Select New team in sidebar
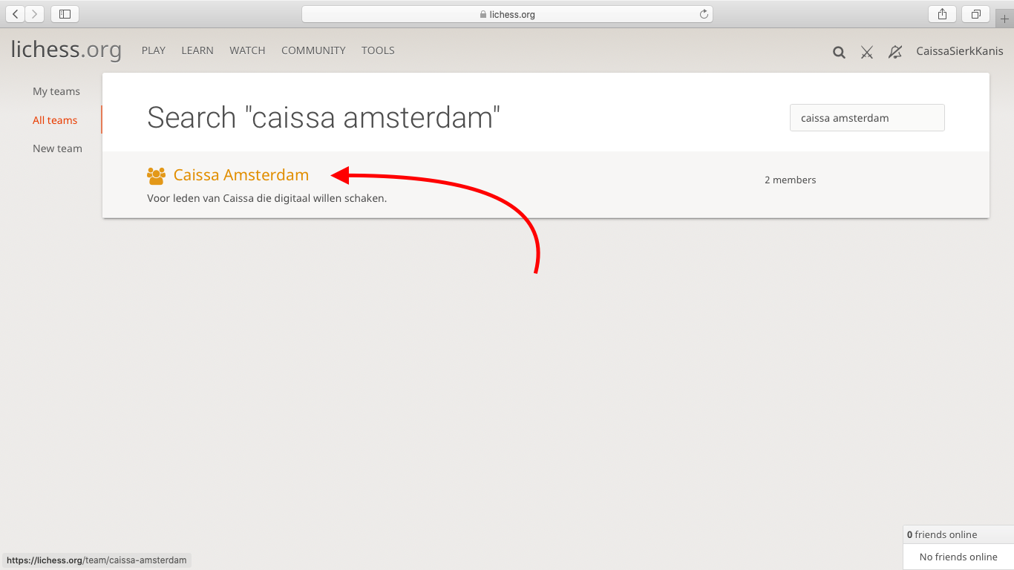This screenshot has height=570, width=1014. (57, 148)
